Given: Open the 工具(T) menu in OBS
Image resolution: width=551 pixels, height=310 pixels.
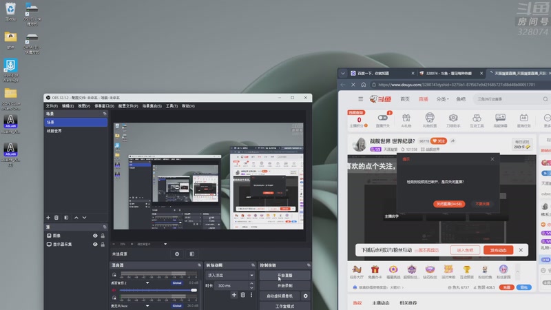Looking at the screenshot, I should coord(171,106).
